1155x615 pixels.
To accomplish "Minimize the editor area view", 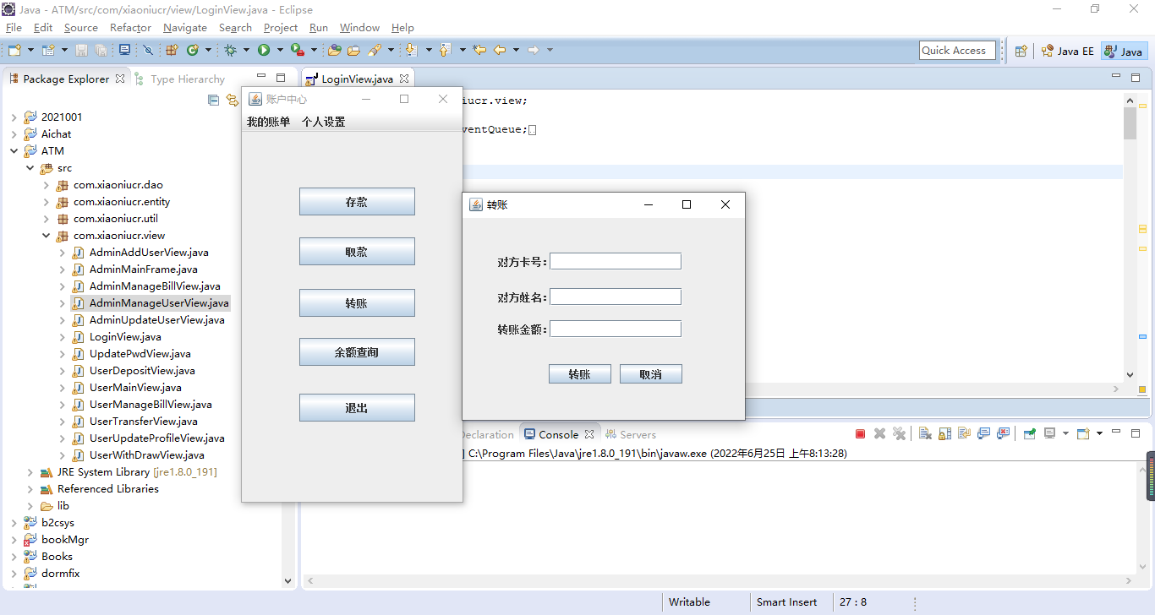I will click(x=1115, y=77).
